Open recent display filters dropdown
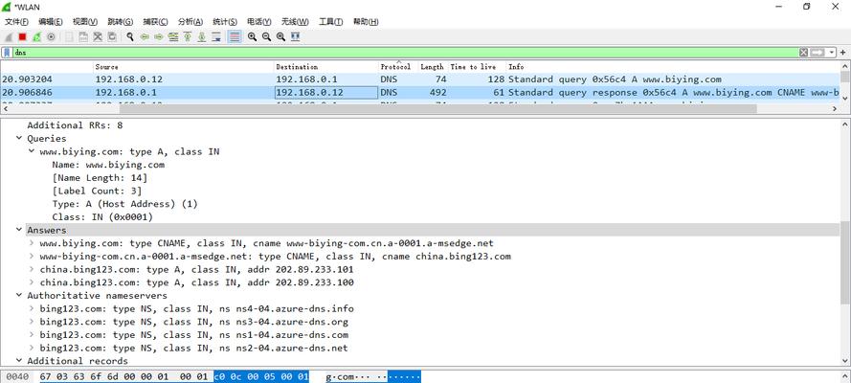The height and width of the screenshot is (383, 851). pos(830,53)
